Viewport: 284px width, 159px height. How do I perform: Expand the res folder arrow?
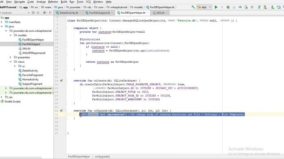[2, 97]
